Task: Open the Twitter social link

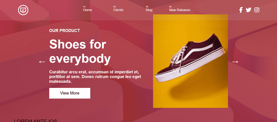Action: [249, 10]
